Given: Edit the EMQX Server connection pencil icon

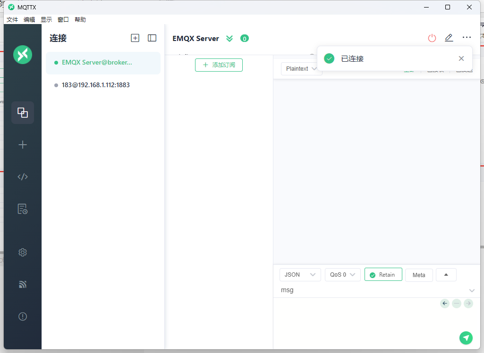Looking at the screenshot, I should [449, 38].
